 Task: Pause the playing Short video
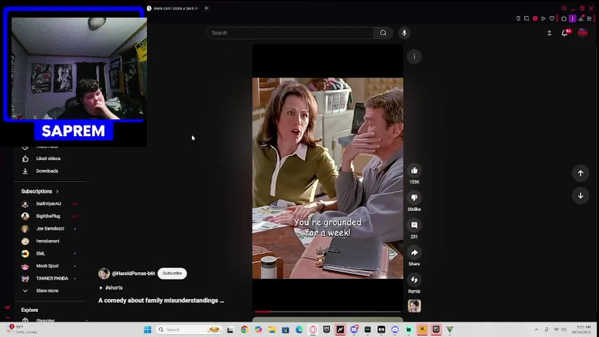pyautogui.click(x=328, y=178)
